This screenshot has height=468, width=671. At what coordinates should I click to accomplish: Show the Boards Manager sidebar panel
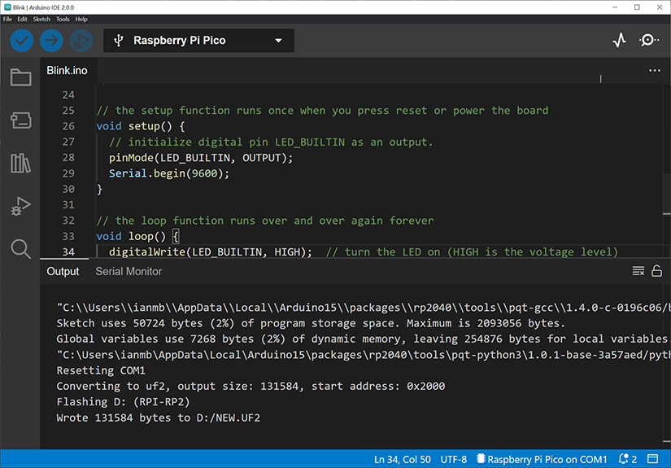20,120
